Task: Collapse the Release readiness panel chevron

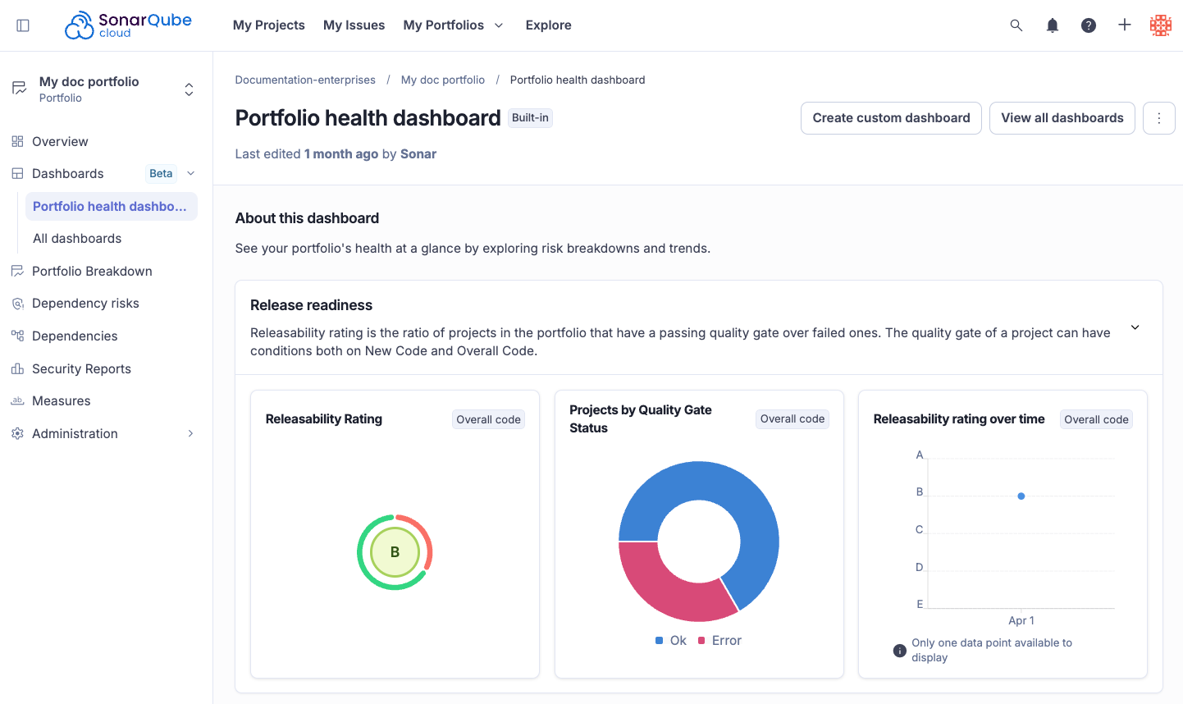Action: (x=1135, y=327)
